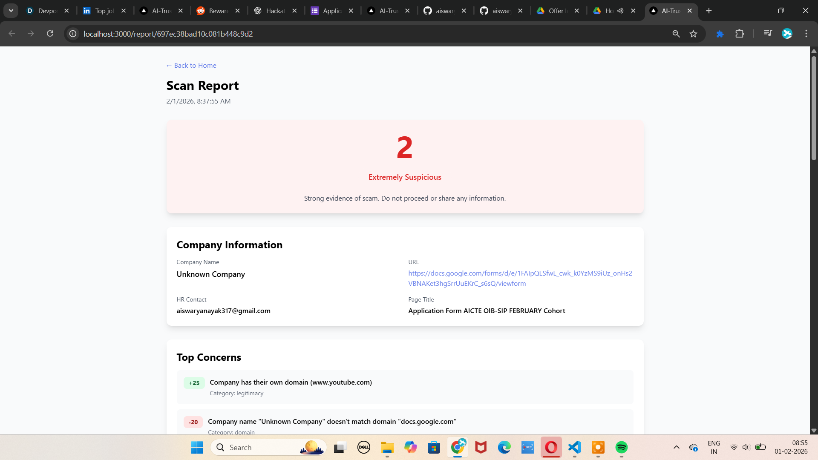Bookmark page with the star icon
This screenshot has width=818, height=460.
pyautogui.click(x=693, y=34)
